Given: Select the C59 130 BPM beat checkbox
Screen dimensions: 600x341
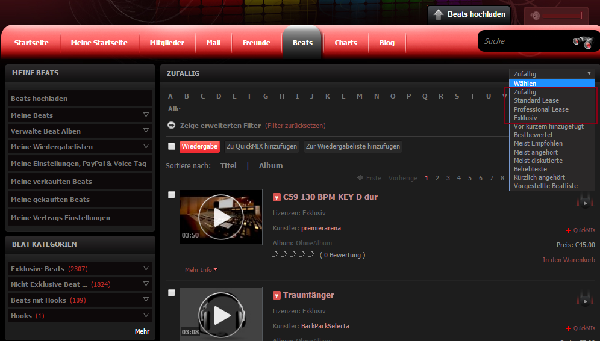Looking at the screenshot, I should click(x=172, y=195).
